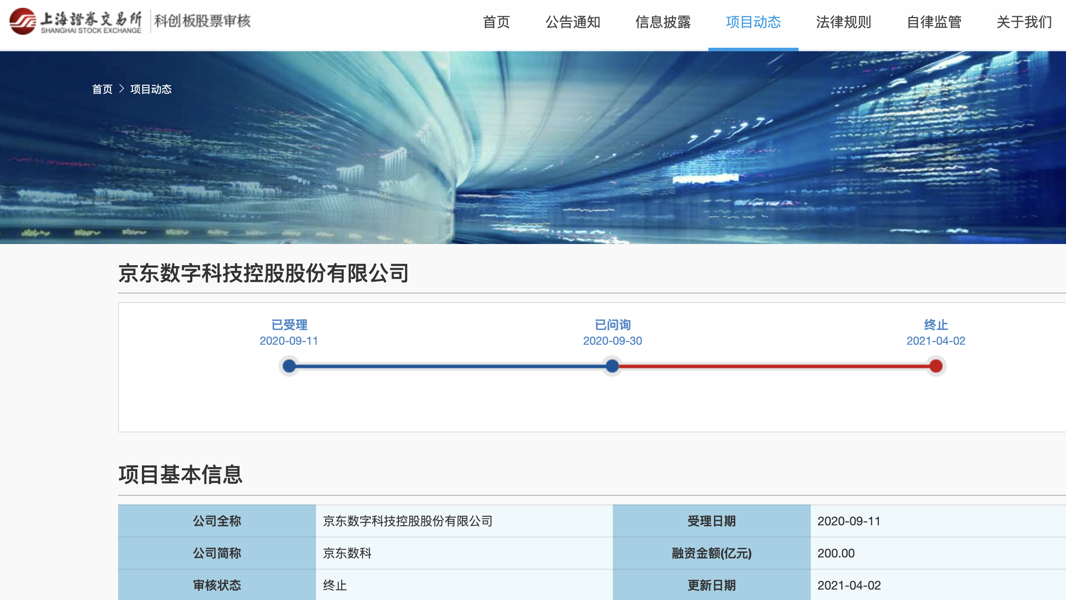Click the red segment of progress line

(x=774, y=366)
